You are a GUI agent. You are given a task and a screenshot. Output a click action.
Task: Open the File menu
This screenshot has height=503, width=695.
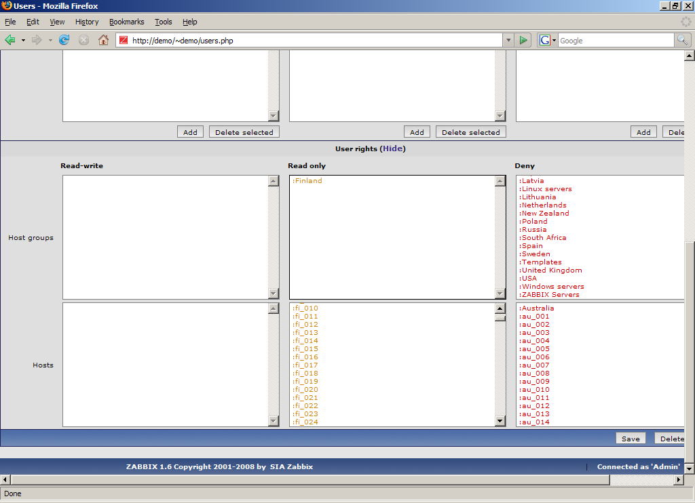[x=10, y=22]
